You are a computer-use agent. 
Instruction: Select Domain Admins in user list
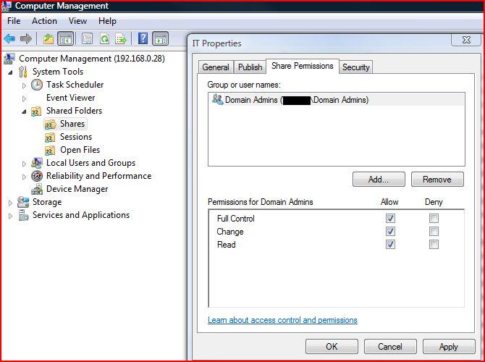(337, 100)
